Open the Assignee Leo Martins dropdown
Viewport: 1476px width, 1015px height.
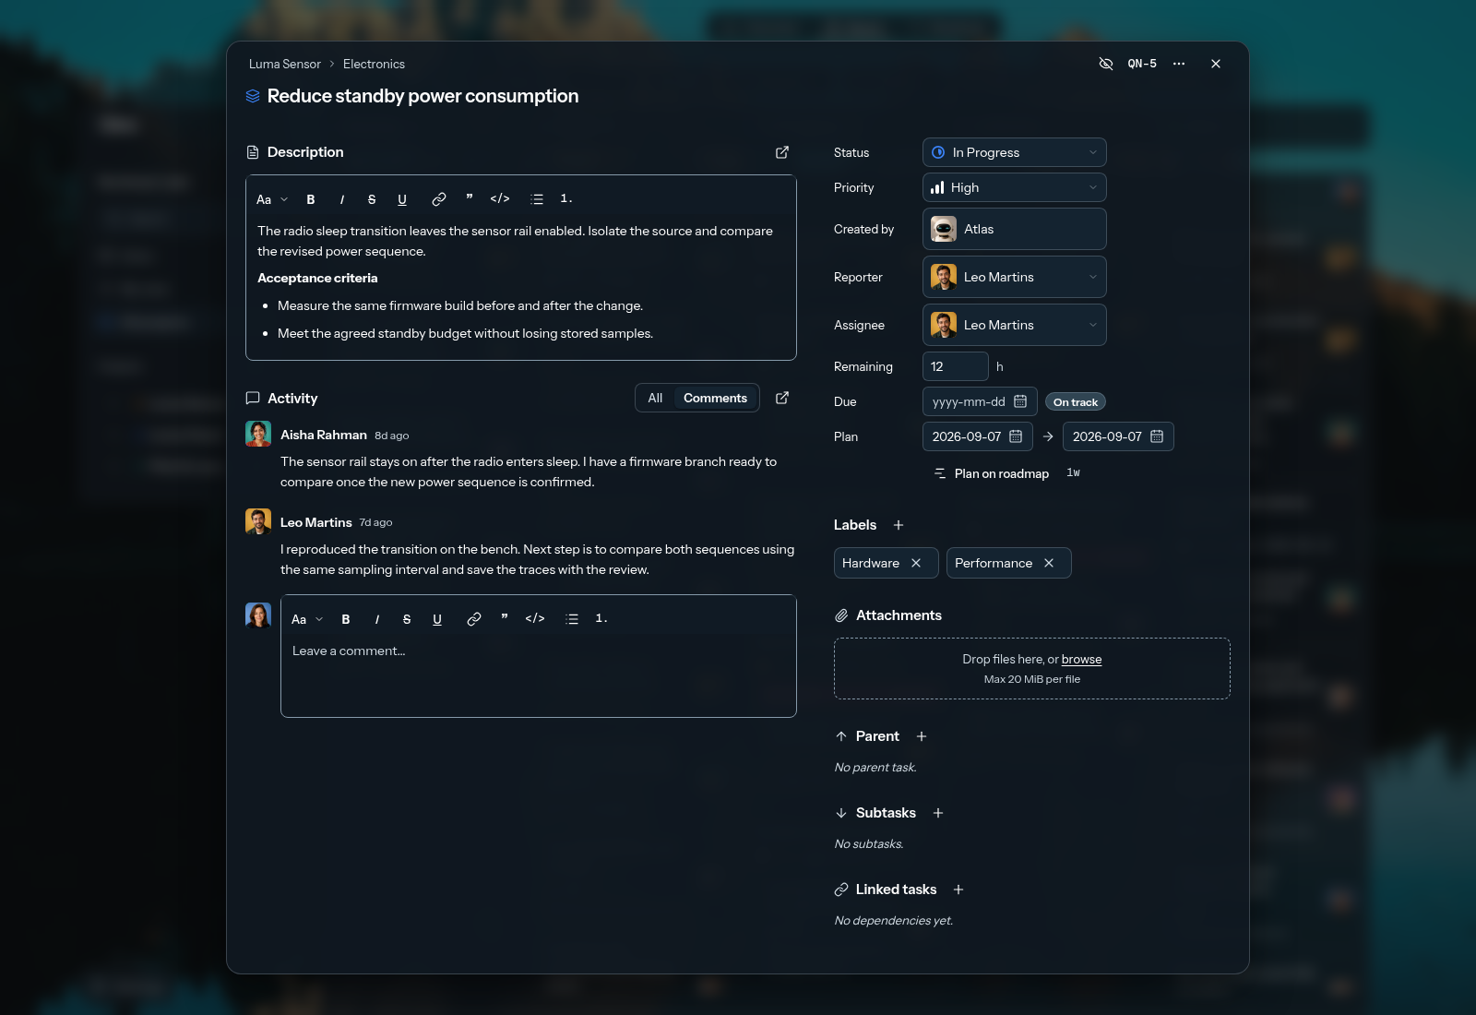(x=1014, y=325)
